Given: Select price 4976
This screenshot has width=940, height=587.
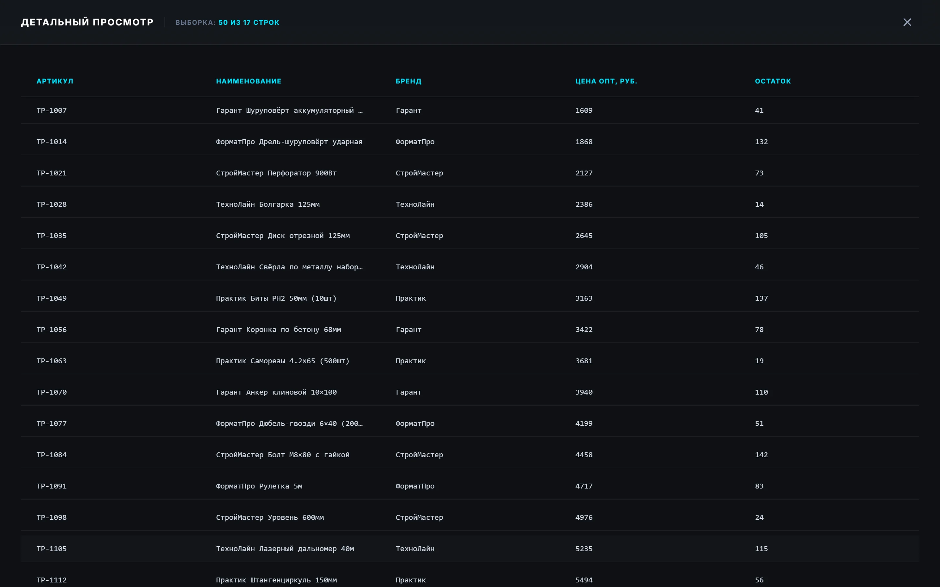Looking at the screenshot, I should (x=584, y=518).
